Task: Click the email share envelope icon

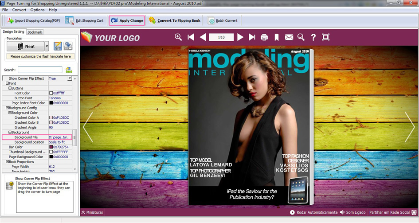Action: tap(289, 37)
